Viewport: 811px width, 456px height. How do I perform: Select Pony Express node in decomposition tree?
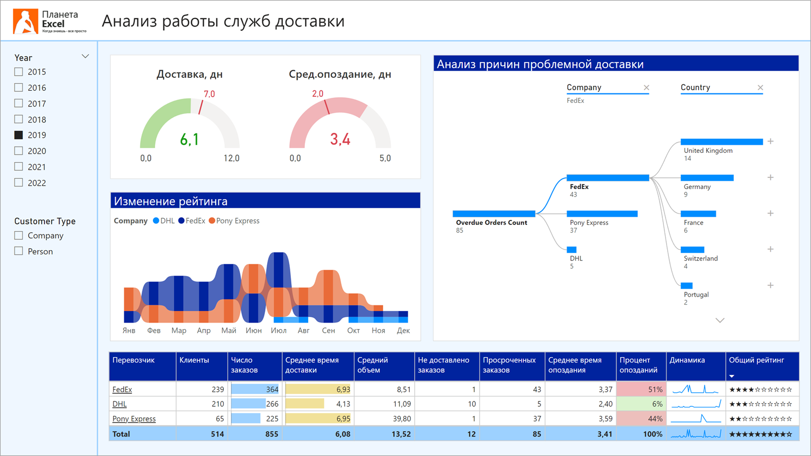[x=602, y=214]
